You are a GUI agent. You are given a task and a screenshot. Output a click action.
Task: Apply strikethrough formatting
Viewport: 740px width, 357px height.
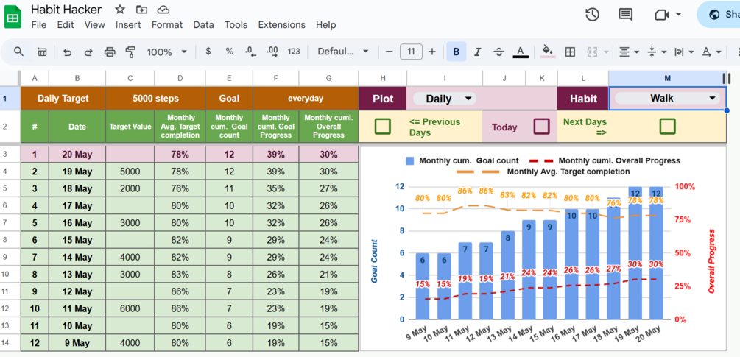click(x=498, y=52)
